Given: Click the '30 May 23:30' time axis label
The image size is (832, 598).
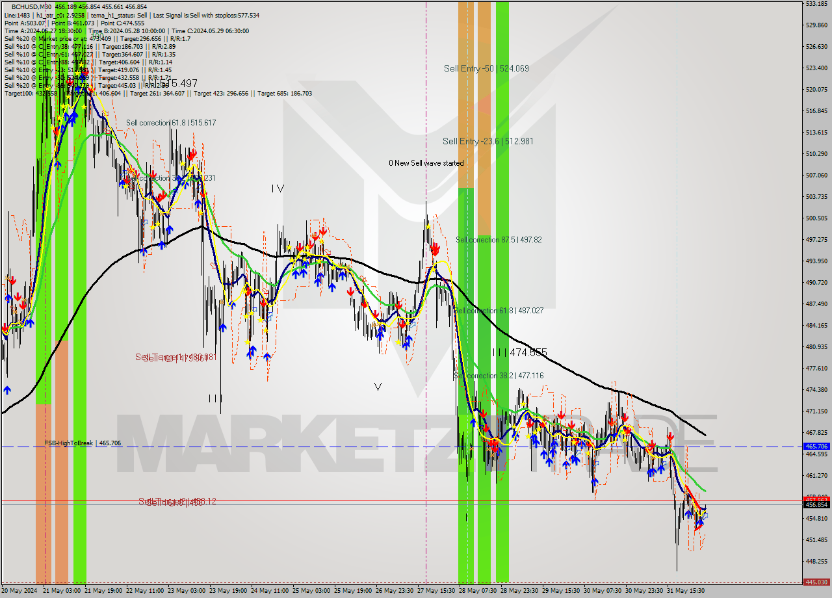Looking at the screenshot, I should (644, 591).
